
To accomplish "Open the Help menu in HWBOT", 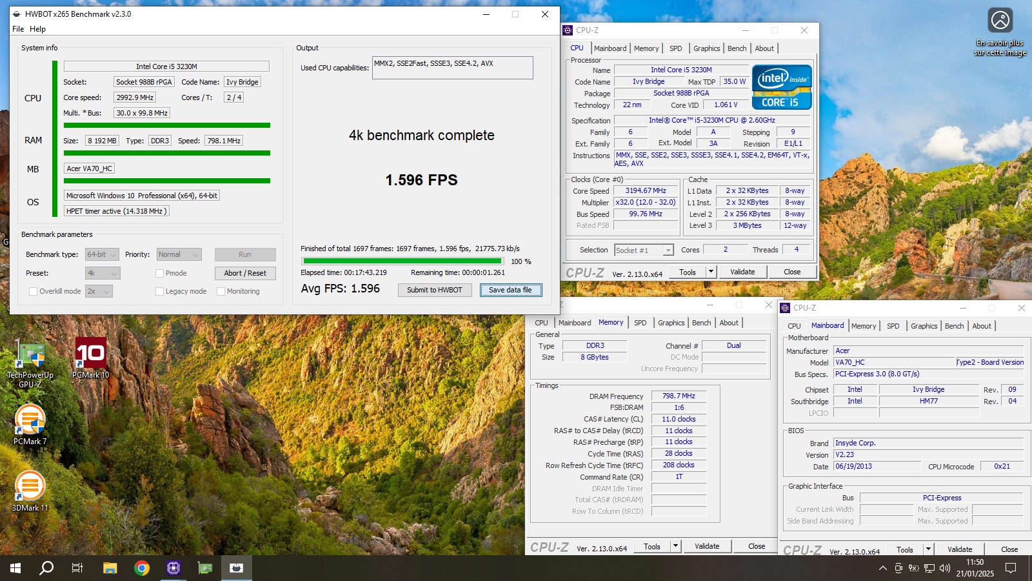I will 38,29.
